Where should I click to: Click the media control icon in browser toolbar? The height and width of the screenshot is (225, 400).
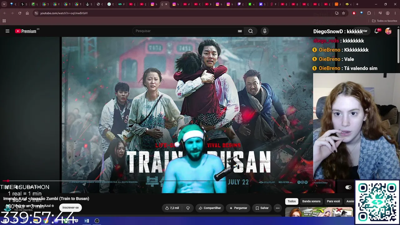pos(380,13)
